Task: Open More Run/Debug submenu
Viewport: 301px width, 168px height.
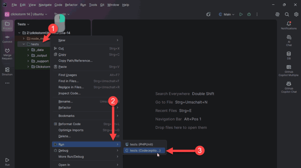Action: pyautogui.click(x=86, y=157)
